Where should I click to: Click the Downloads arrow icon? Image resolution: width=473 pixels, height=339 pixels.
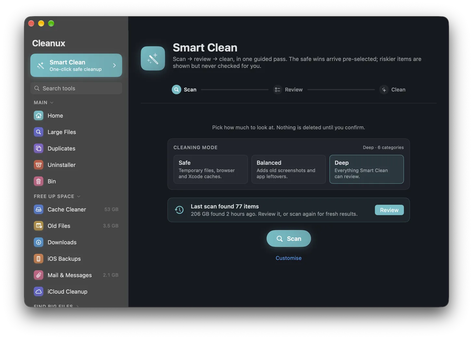click(x=39, y=242)
